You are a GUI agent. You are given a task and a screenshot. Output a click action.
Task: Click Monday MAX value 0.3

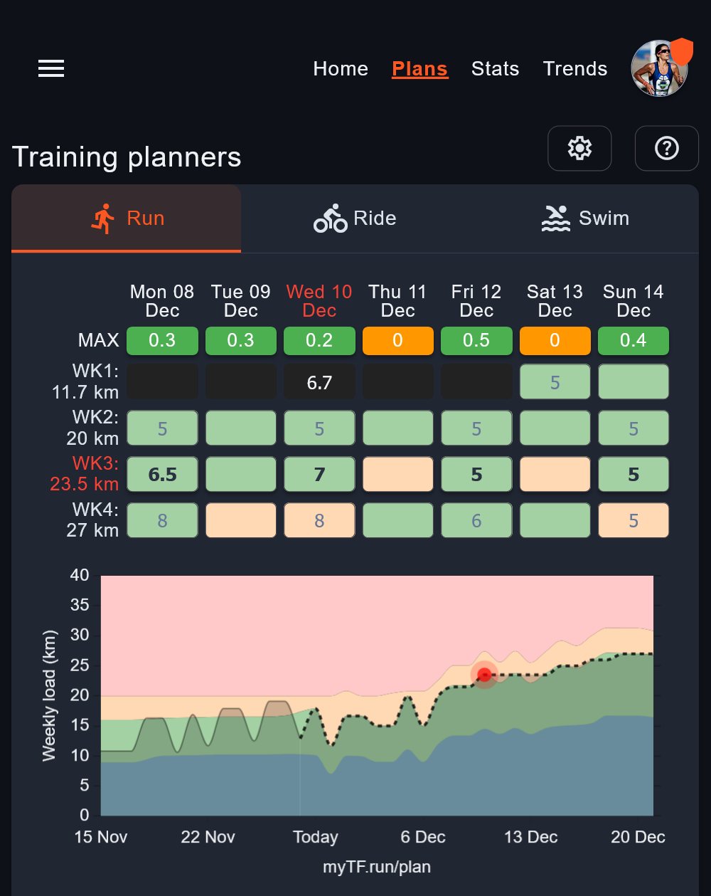tap(162, 341)
